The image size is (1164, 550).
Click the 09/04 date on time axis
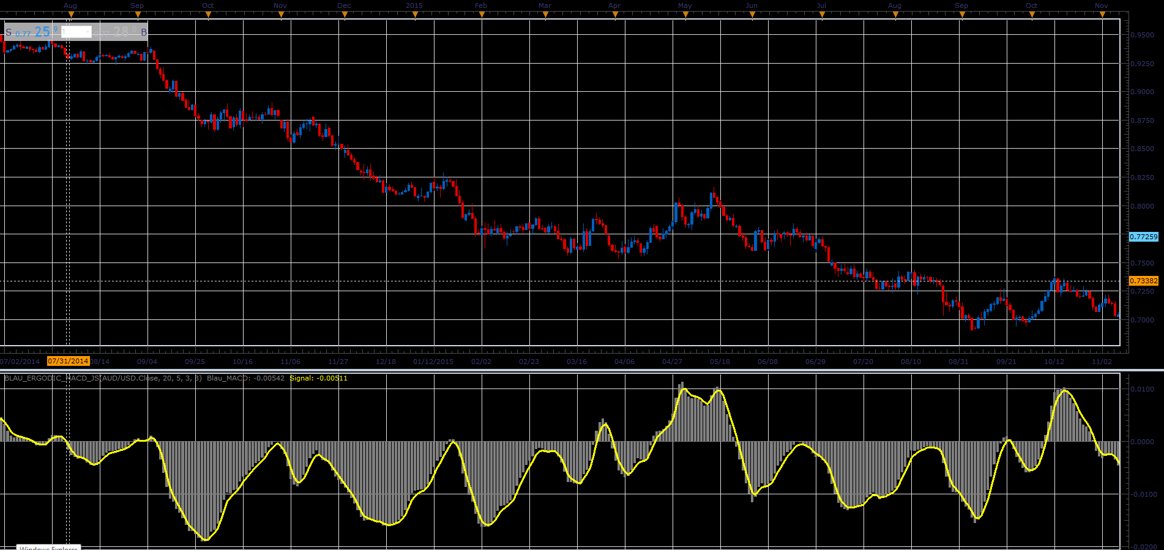147,362
